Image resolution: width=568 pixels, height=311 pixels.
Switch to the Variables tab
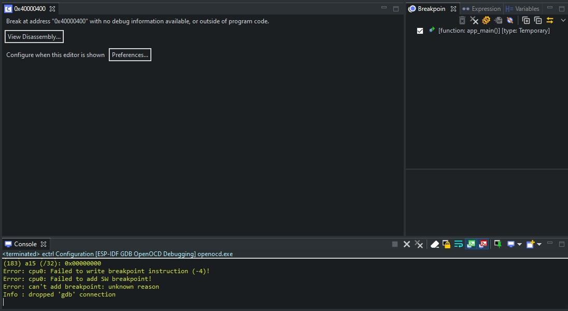click(522, 9)
